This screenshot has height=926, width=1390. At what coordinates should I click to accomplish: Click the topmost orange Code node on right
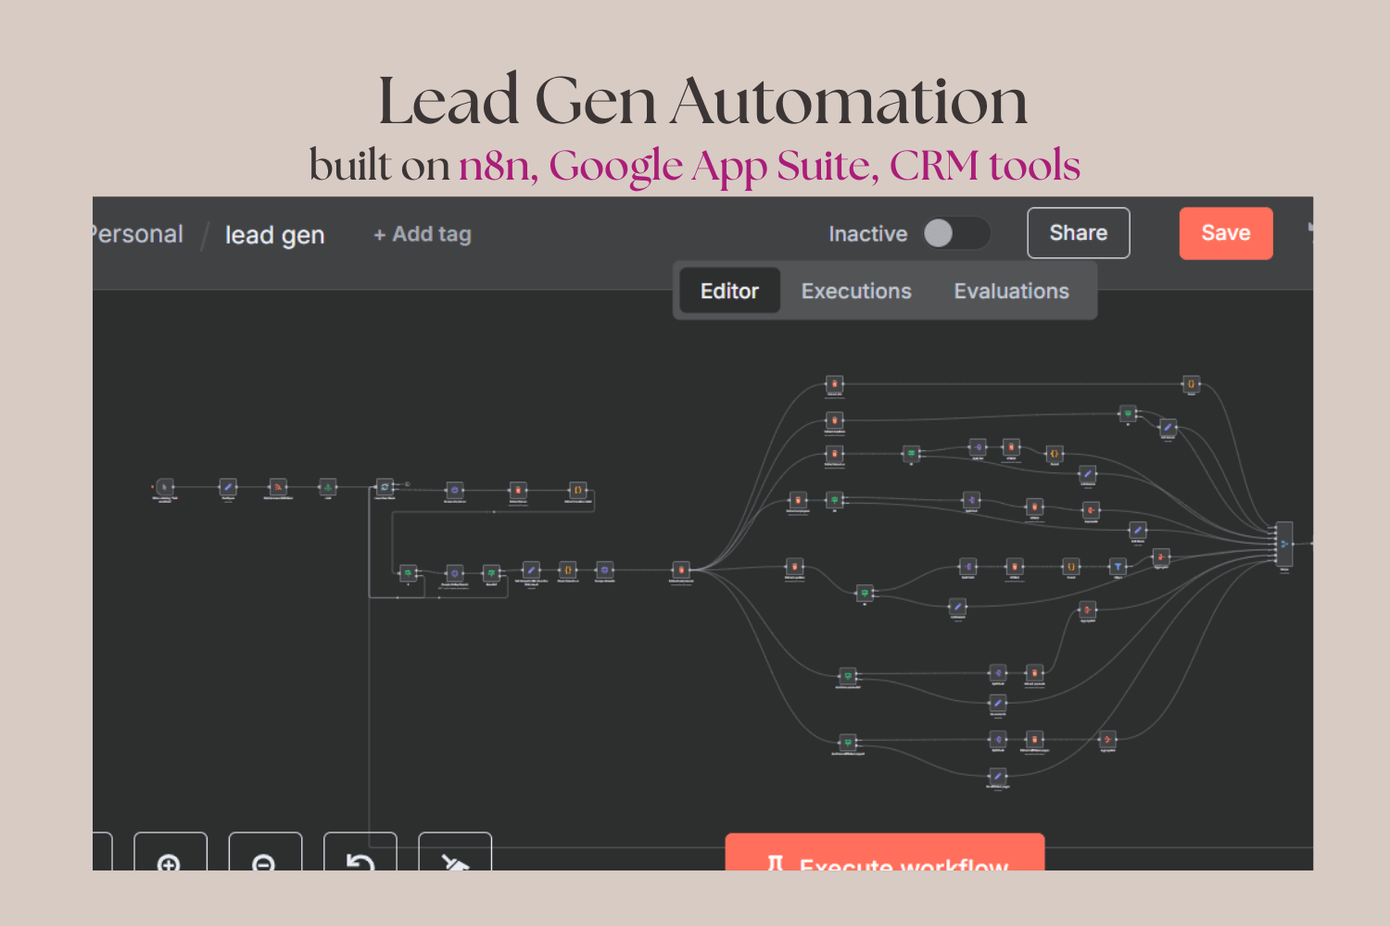1191,383
